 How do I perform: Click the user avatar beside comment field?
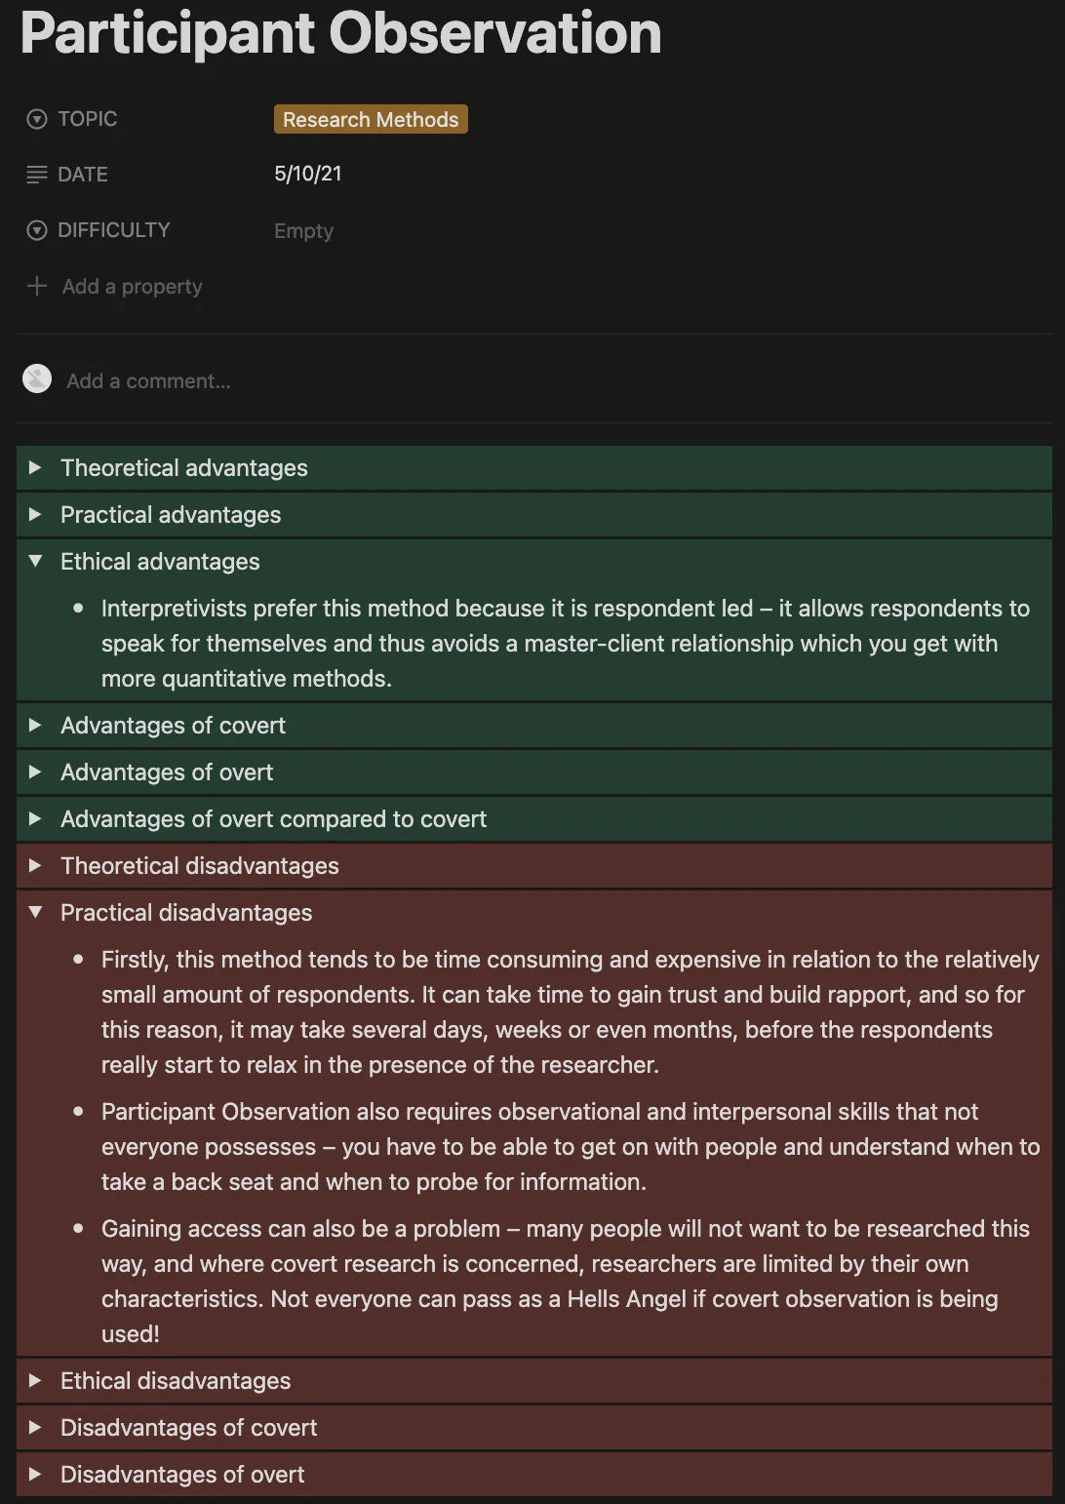tap(37, 379)
